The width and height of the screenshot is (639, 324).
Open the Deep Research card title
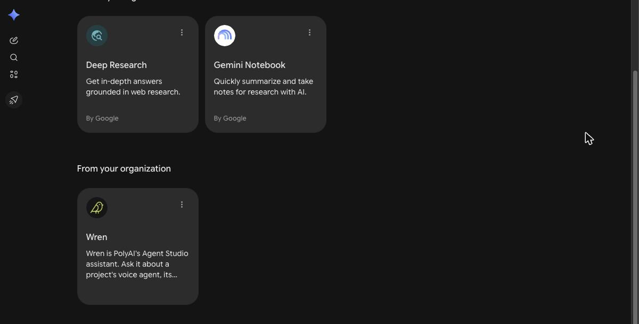click(x=117, y=65)
